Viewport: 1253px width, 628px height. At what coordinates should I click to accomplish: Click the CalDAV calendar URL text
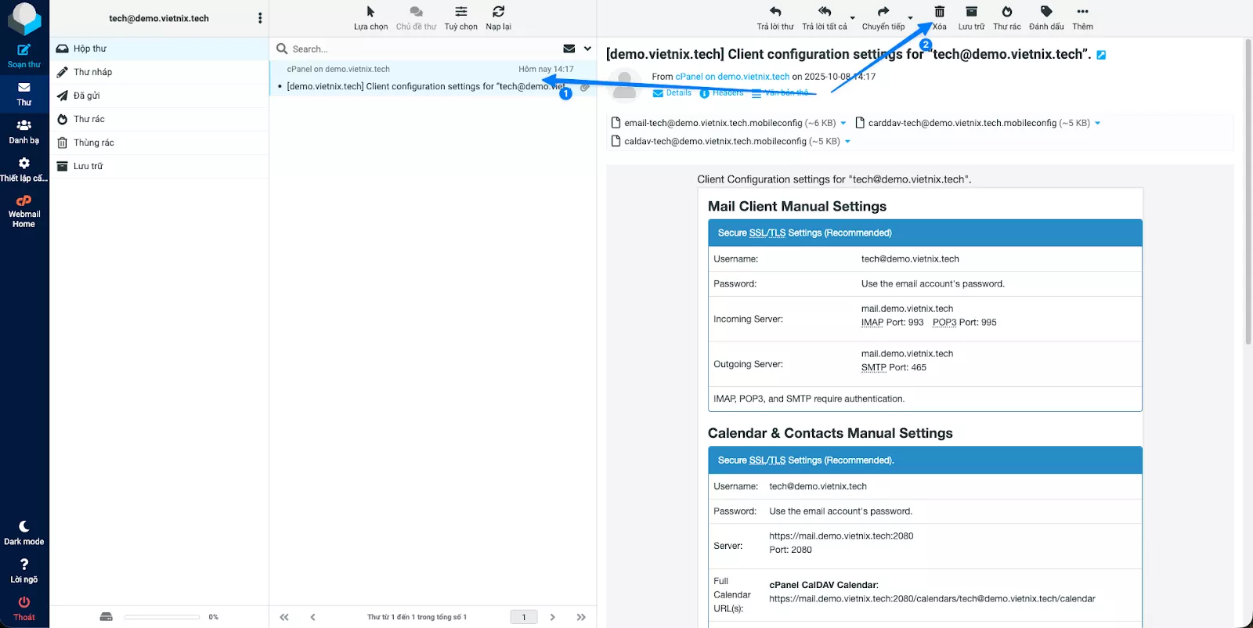932,599
